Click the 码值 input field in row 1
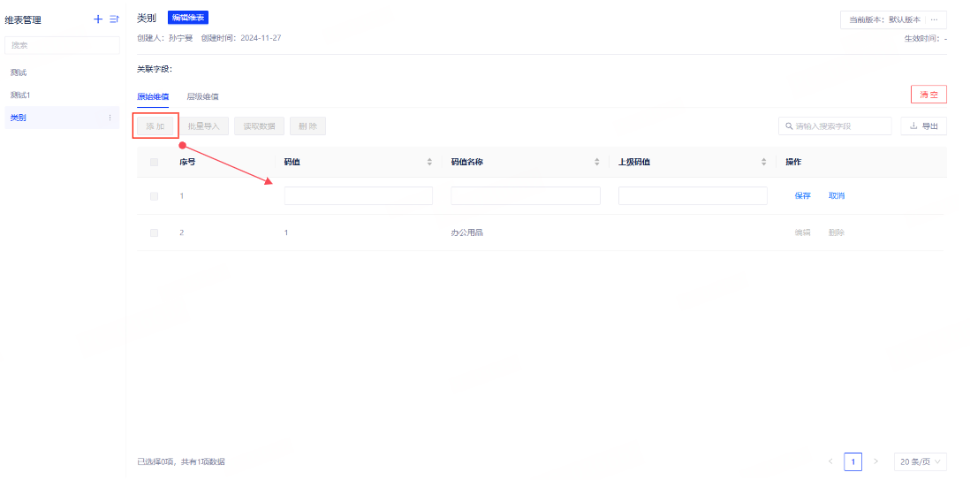Screen dimensions: 970x480 [358, 196]
